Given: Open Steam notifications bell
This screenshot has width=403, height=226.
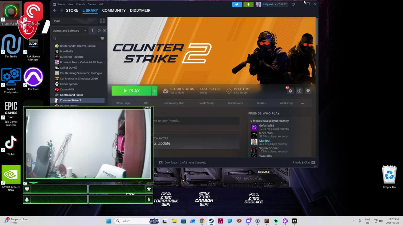Looking at the screenshot, I should pos(248,4).
